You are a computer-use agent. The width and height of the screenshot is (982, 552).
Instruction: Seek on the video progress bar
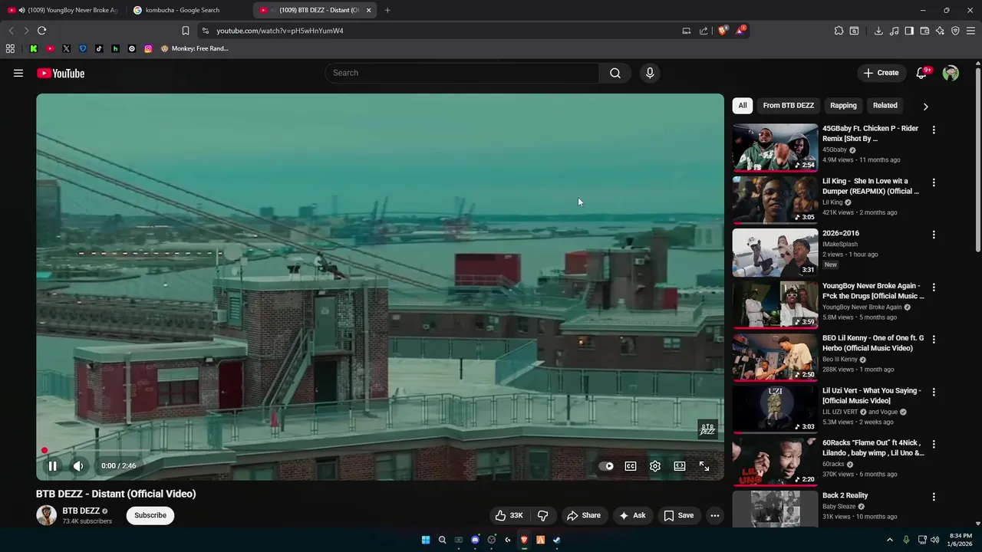click(x=380, y=451)
